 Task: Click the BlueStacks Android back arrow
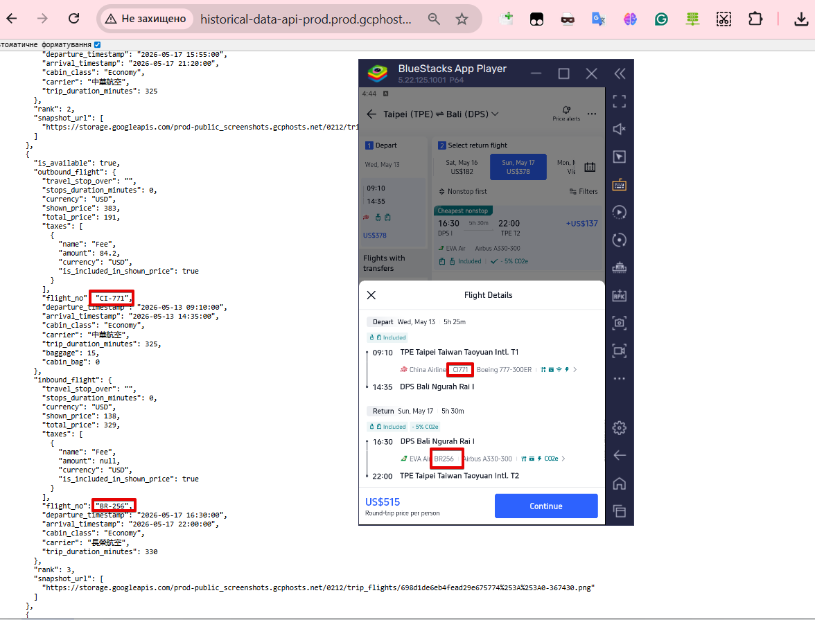(x=619, y=455)
